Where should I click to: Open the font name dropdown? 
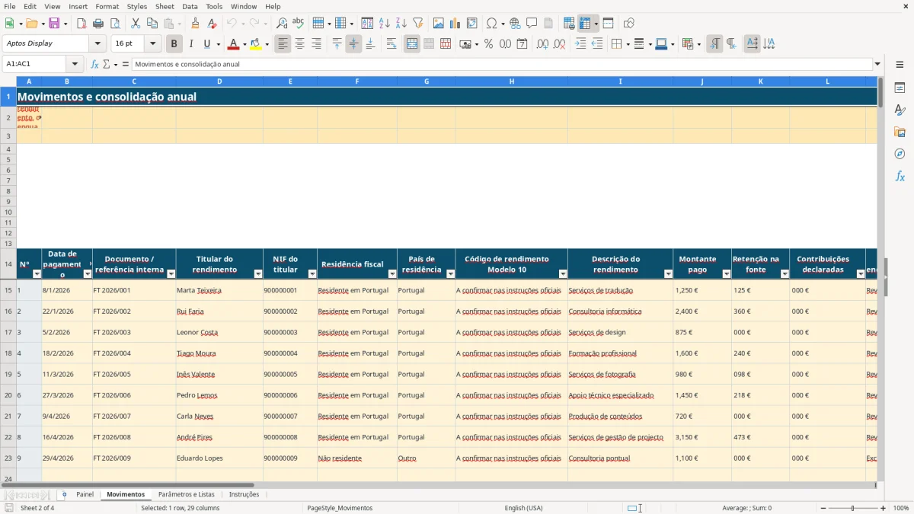coord(97,44)
